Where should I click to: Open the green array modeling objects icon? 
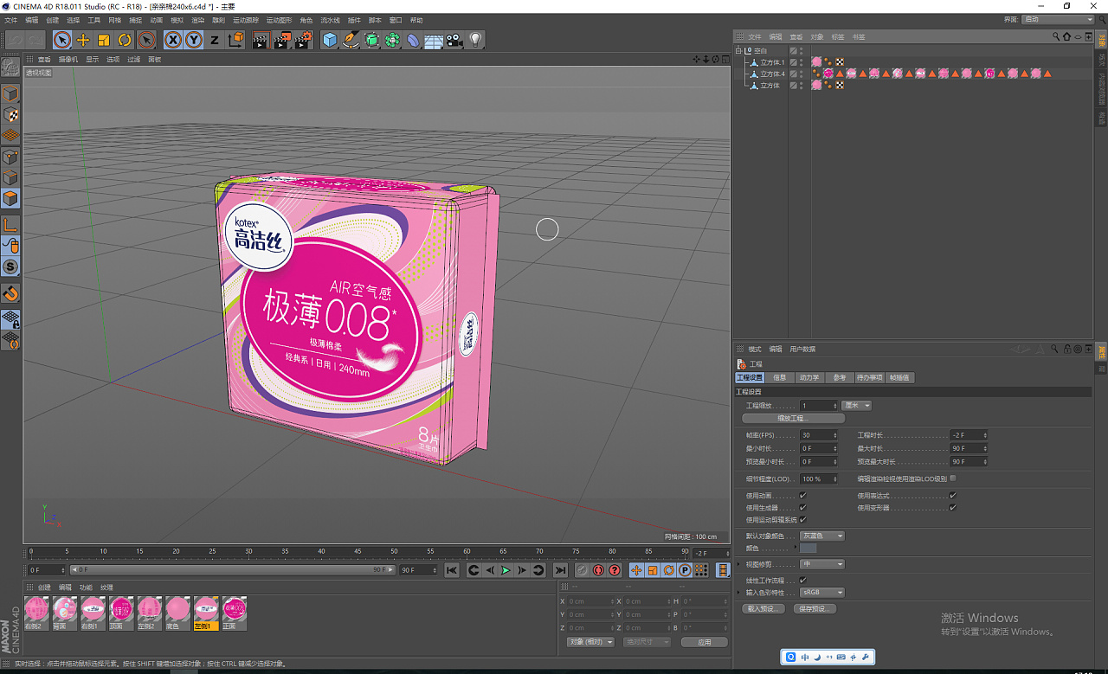tap(392, 40)
